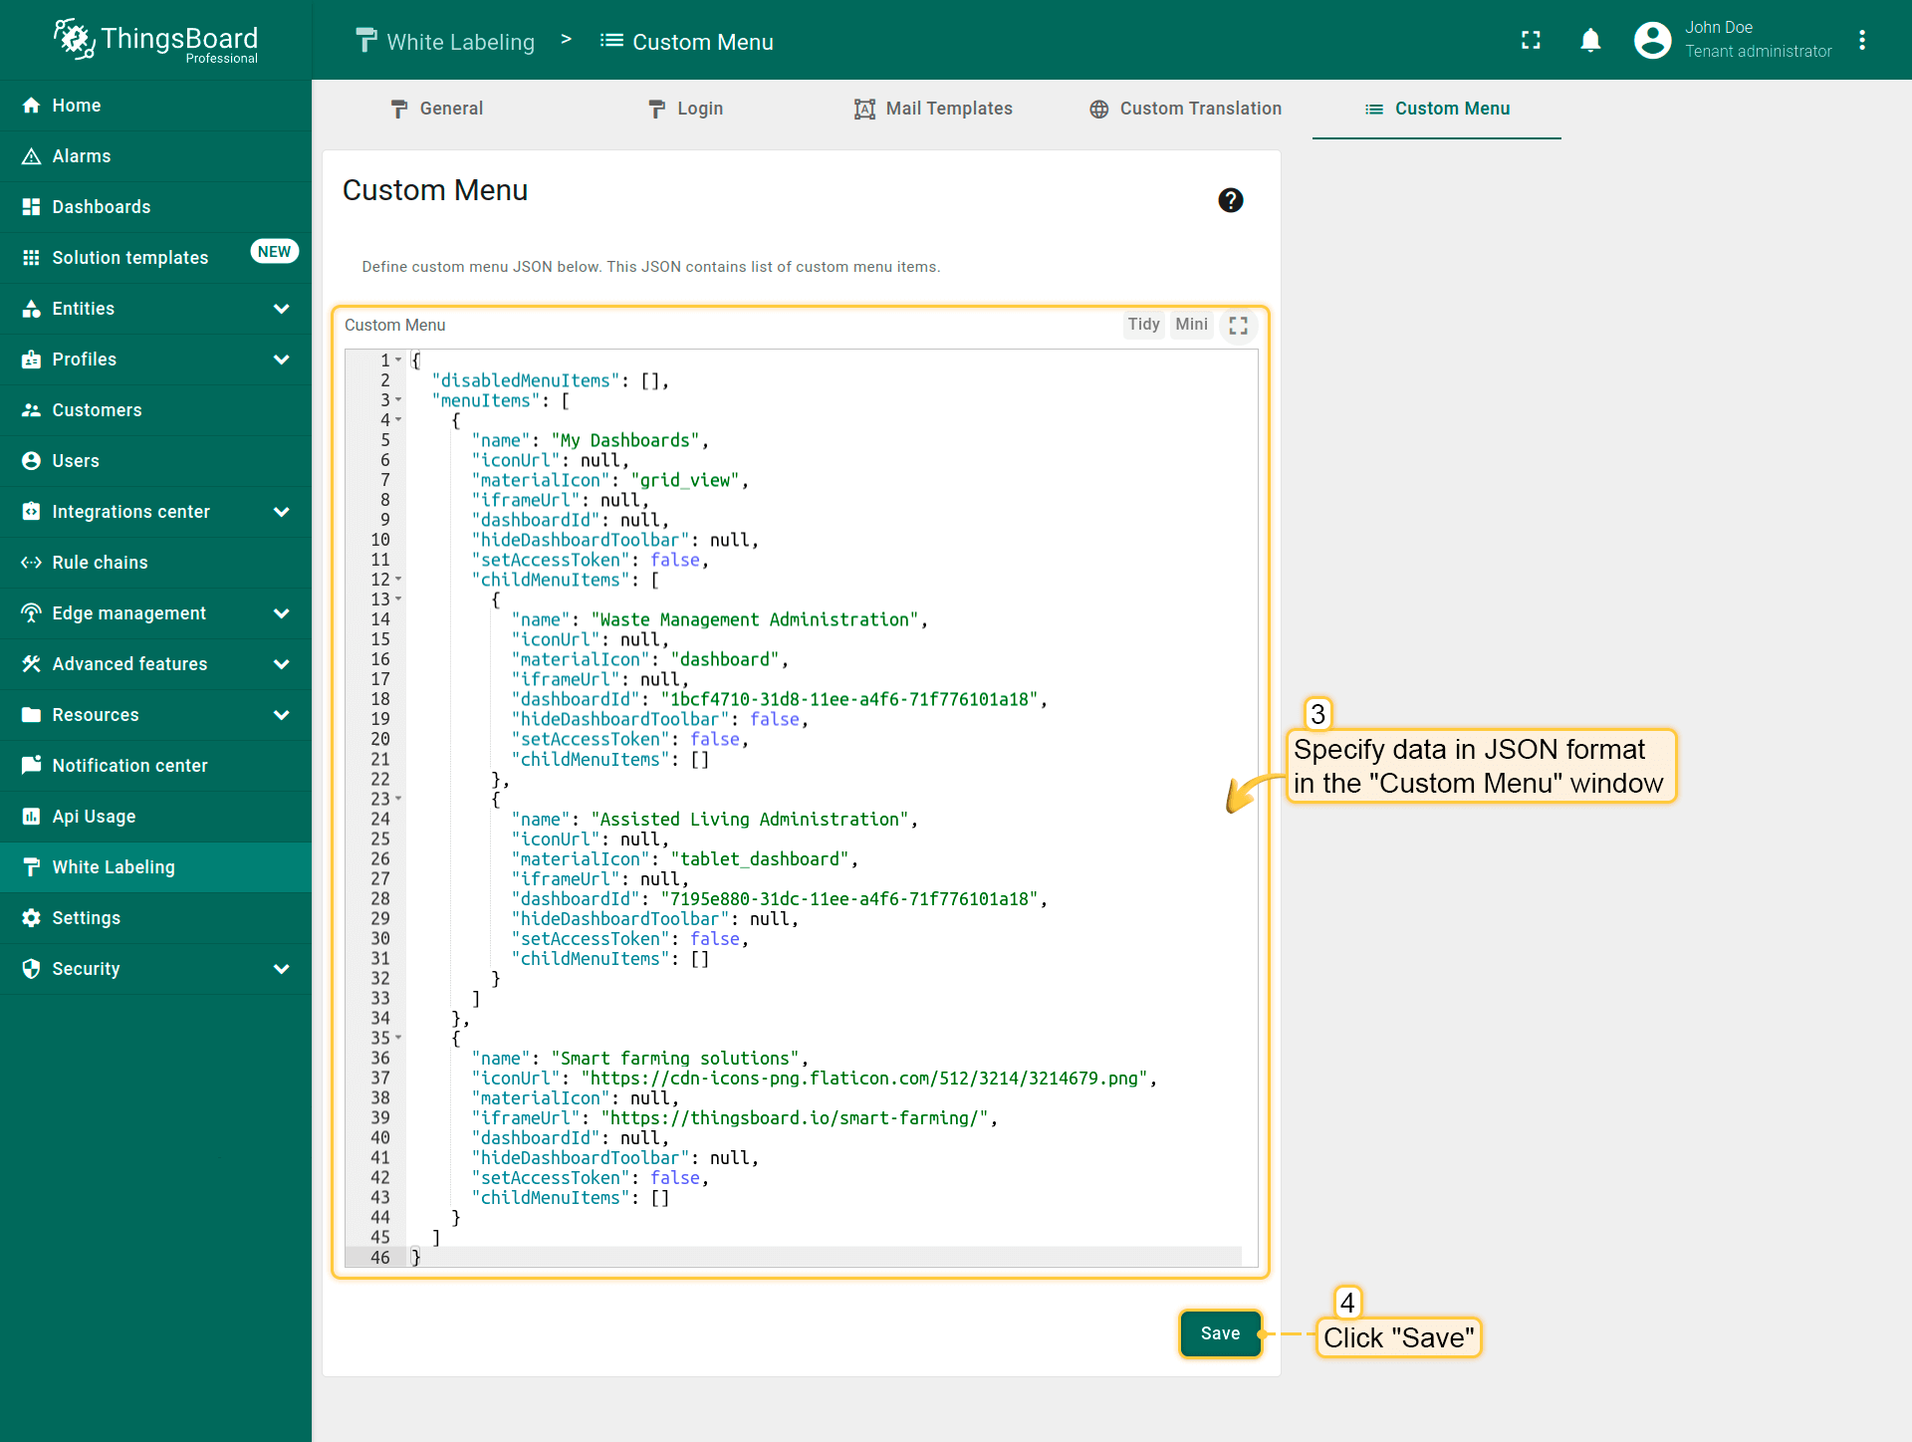Image resolution: width=1912 pixels, height=1442 pixels.
Task: Expand the Security chevron
Action: tap(282, 969)
